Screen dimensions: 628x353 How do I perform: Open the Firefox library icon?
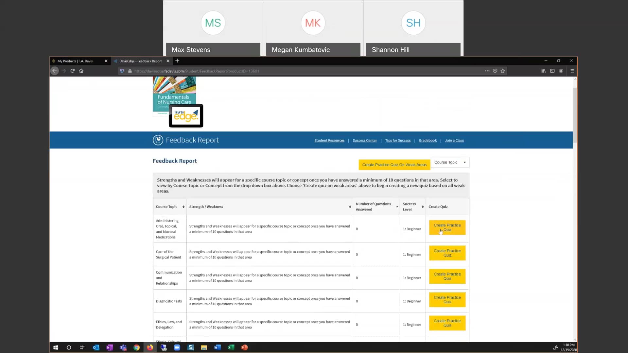543,71
